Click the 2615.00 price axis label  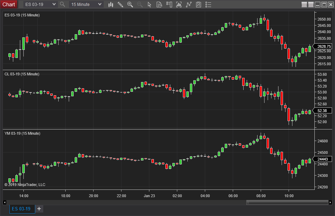(x=324, y=64)
